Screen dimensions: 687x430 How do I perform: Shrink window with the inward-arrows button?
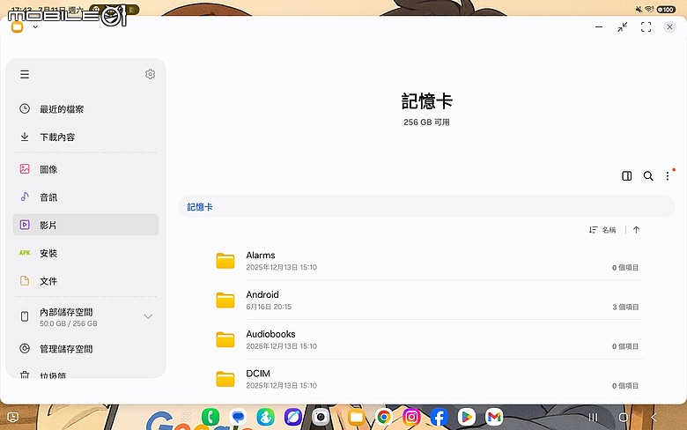pyautogui.click(x=622, y=26)
